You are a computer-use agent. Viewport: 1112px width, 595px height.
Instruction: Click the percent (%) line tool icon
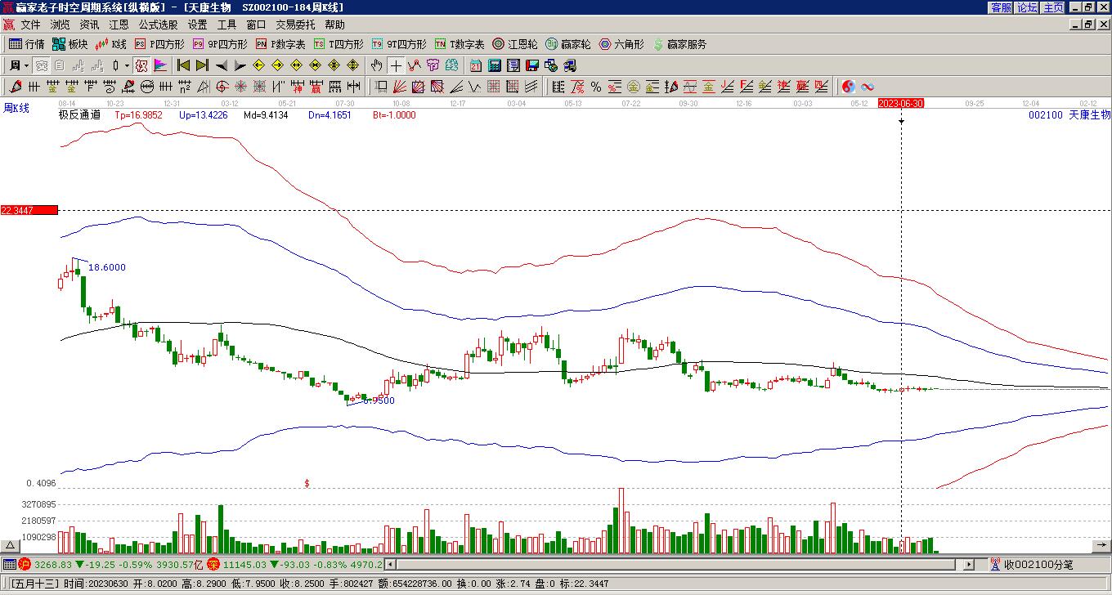click(595, 87)
